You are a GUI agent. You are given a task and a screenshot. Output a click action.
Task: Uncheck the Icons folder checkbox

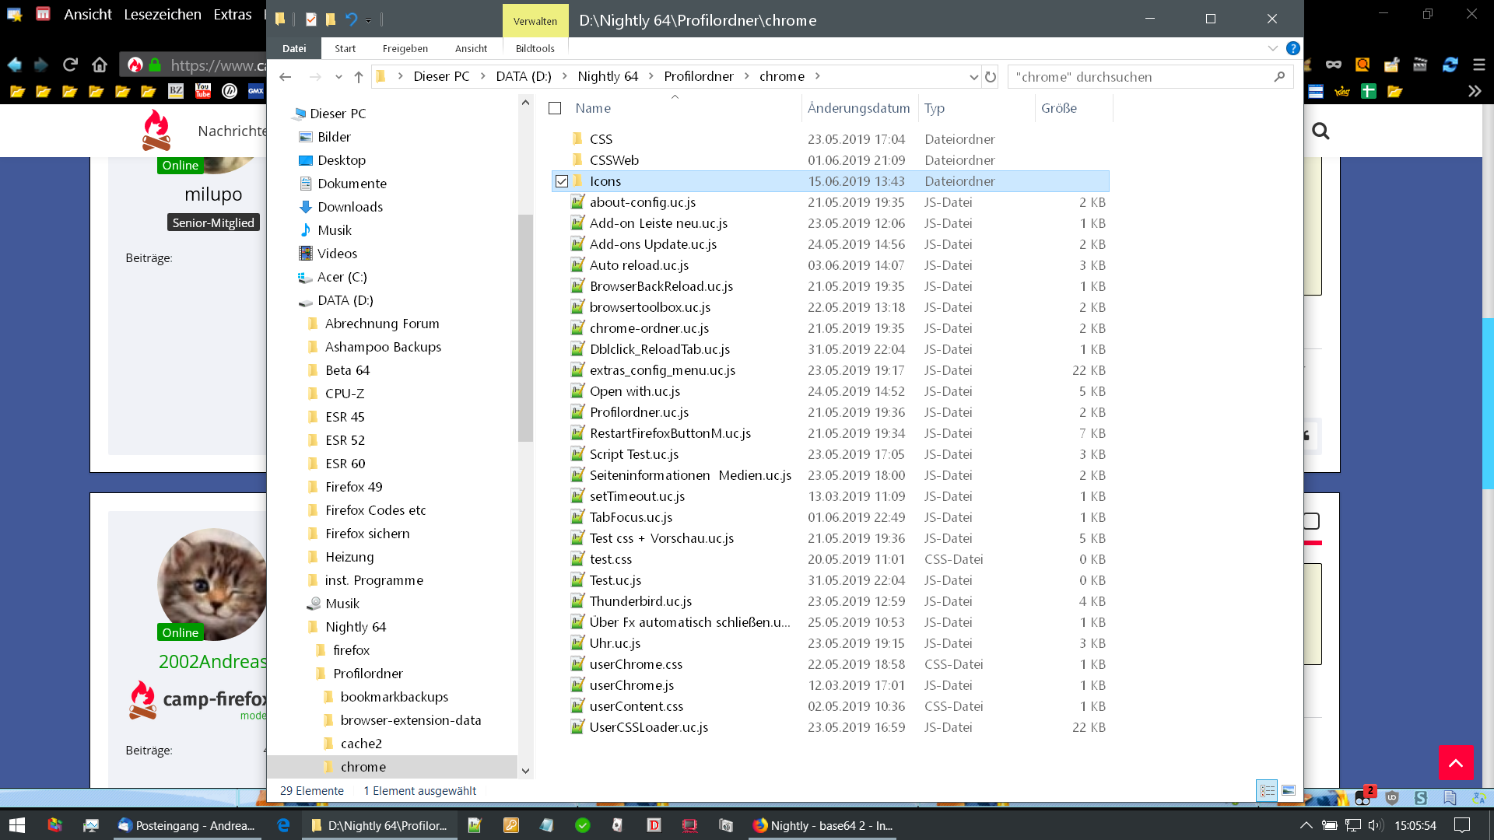pos(562,181)
